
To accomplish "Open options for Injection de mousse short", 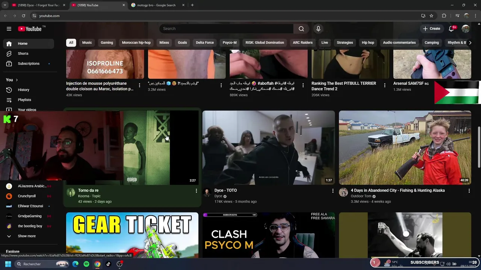I will (x=139, y=85).
